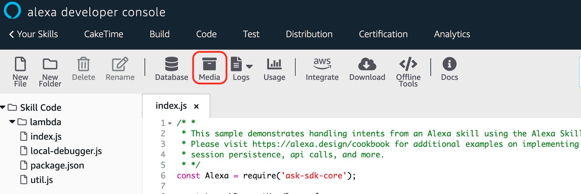Collapse the Skill Code folder
The image size is (581, 194).
(3, 107)
